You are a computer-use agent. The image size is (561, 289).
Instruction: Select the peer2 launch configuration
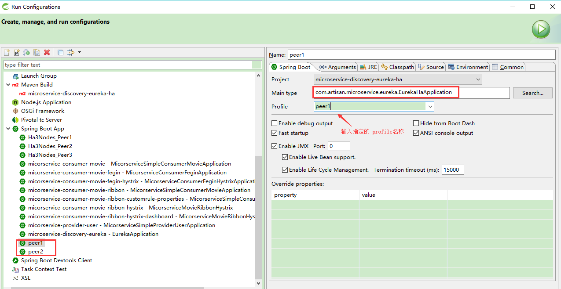coord(36,252)
